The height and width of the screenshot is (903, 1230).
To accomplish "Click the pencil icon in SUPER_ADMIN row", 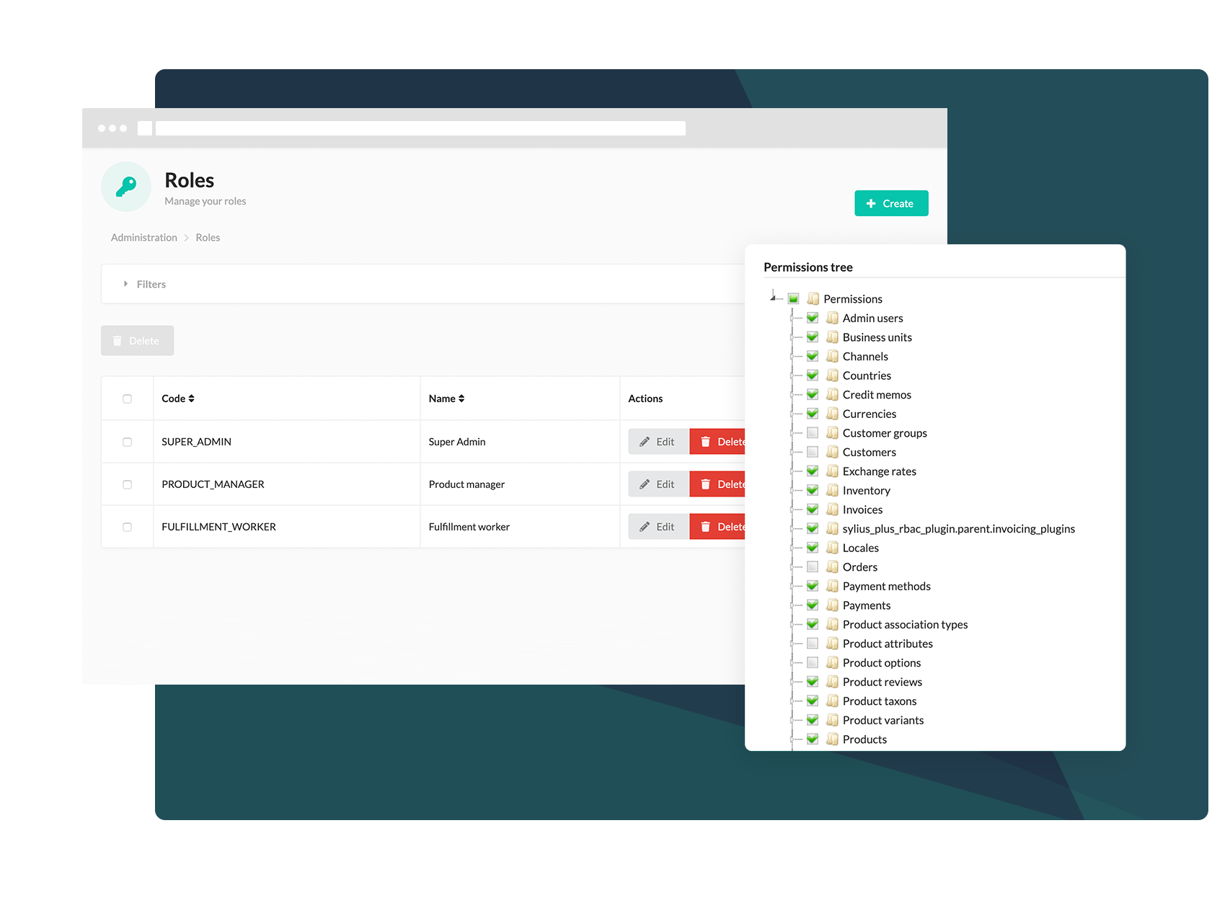I will pos(645,442).
